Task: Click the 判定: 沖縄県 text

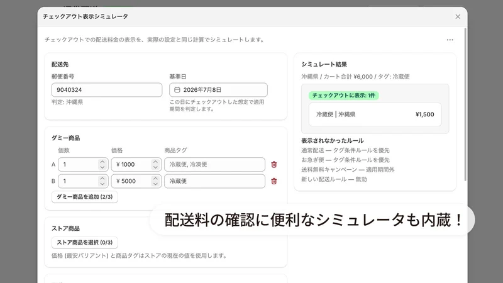Action: (x=67, y=103)
